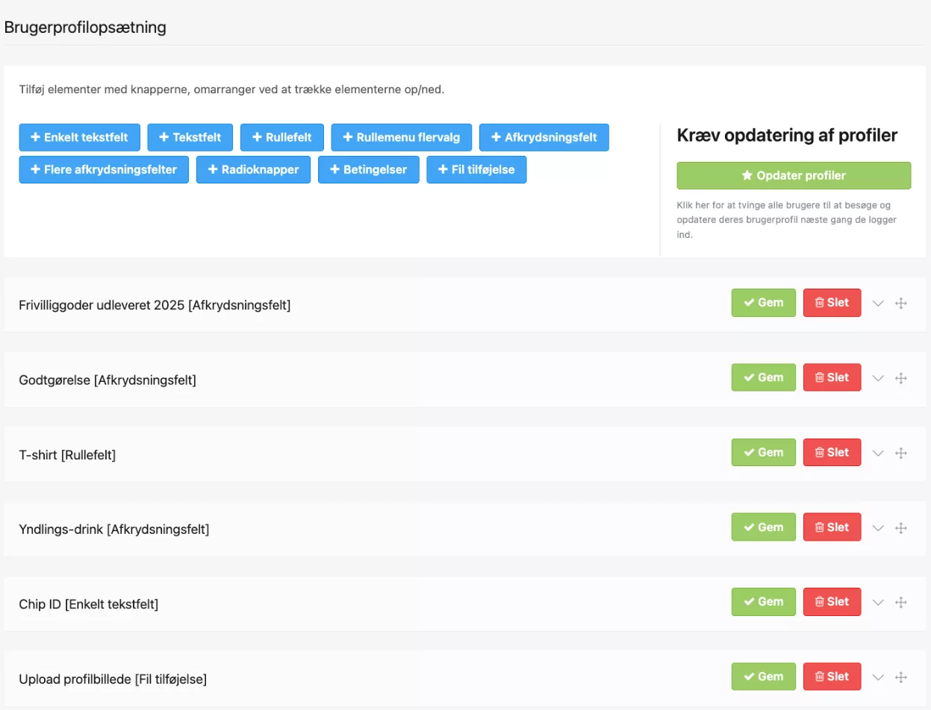Viewport: 931px width, 710px height.
Task: Click the Upload profilbillede [Fil tilføjelse] label
Action: [113, 679]
